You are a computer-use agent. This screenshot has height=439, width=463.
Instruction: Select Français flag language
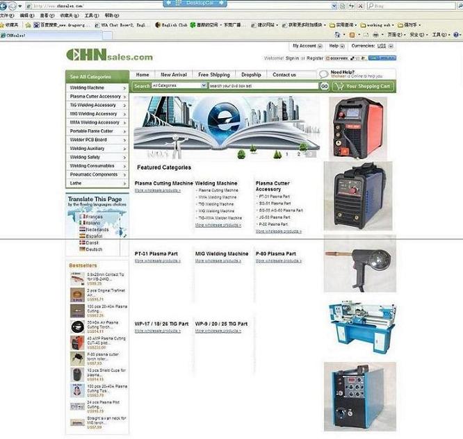[91, 217]
